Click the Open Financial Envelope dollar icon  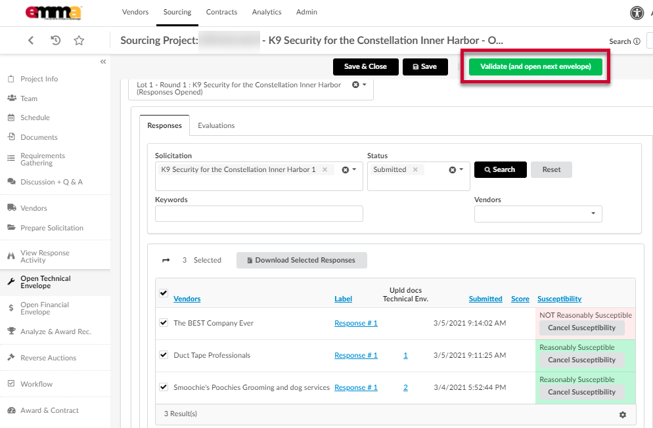tap(11, 308)
